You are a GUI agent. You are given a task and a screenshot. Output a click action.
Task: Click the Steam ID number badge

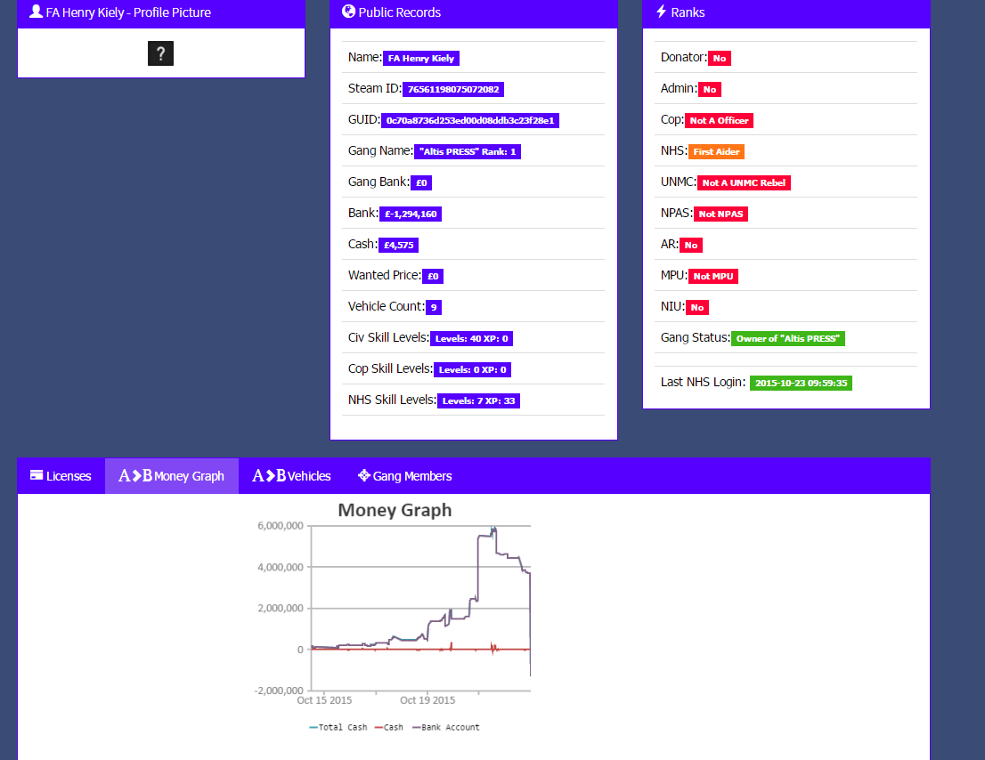(453, 89)
